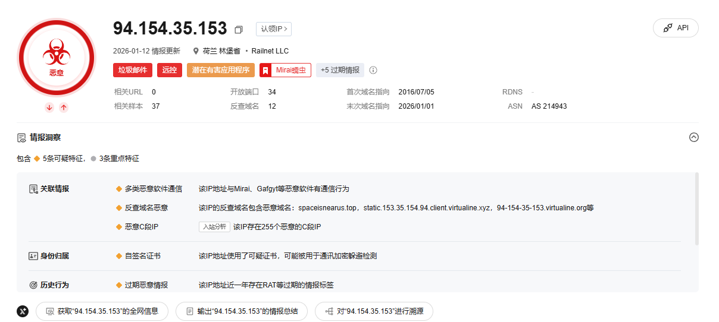Screen dimensions: 719x322
Task: Select the 远控 tag
Action: 170,70
